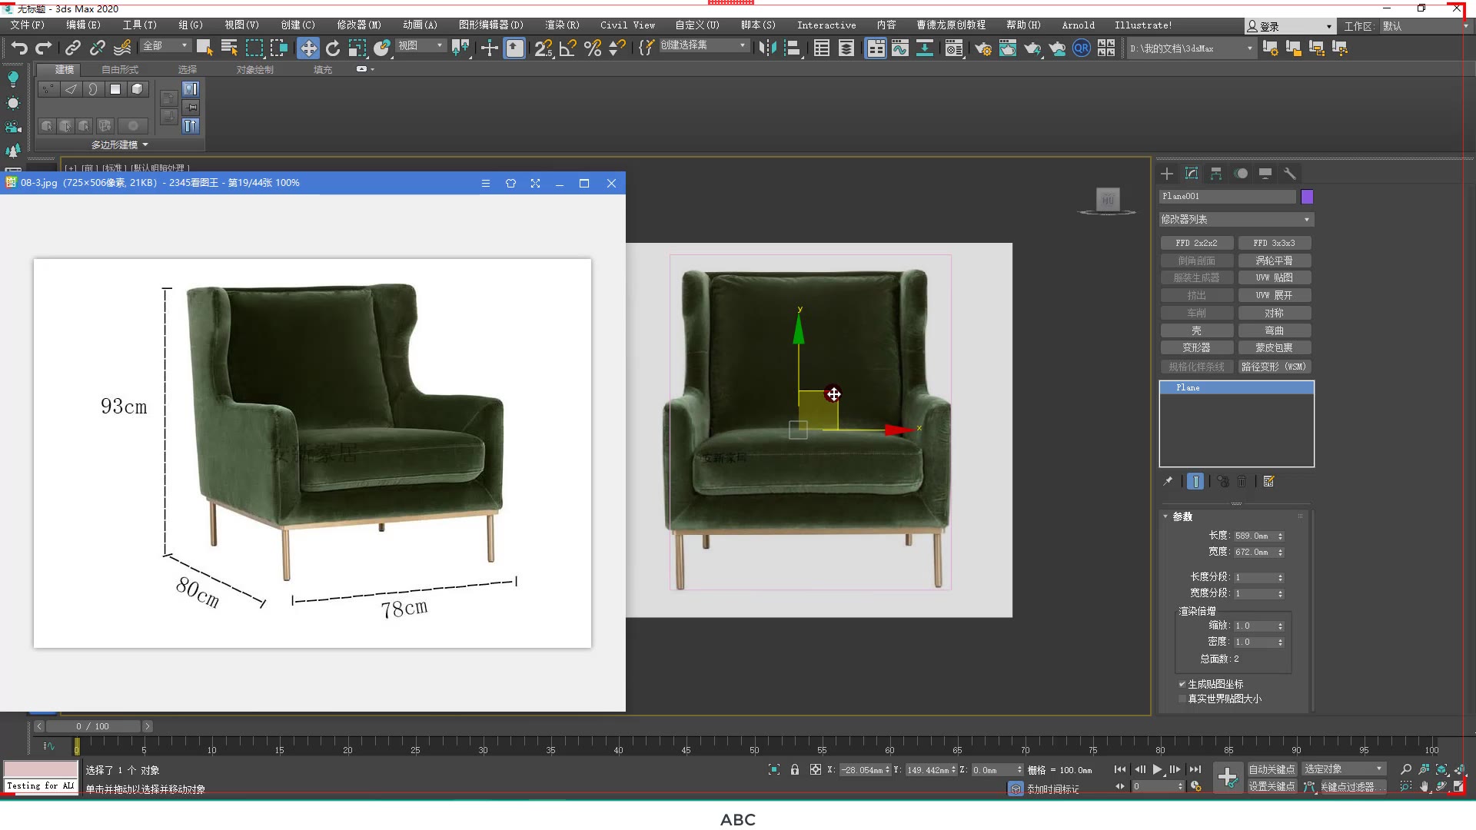Choose the Rectangular Selection Region tool
Image resolution: width=1476 pixels, height=830 pixels.
coord(254,48)
